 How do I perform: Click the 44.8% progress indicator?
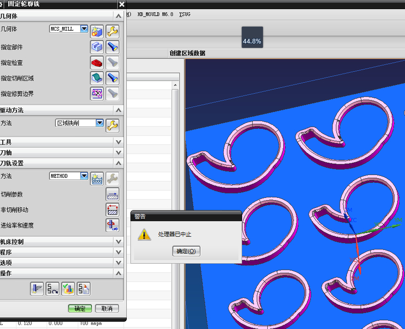click(x=252, y=37)
